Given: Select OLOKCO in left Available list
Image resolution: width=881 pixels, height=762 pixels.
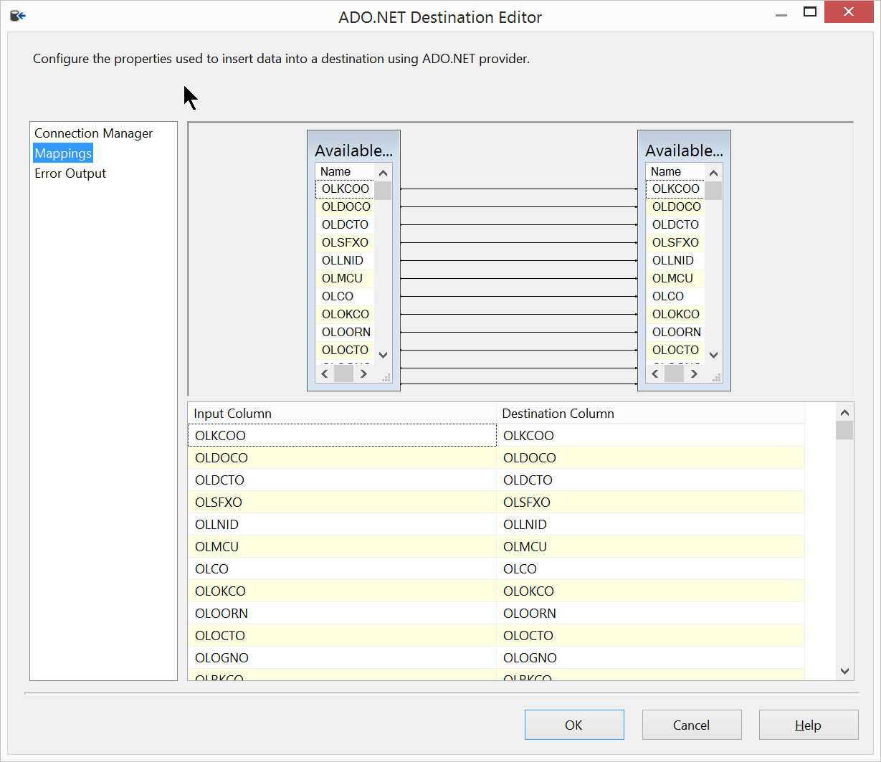Looking at the screenshot, I should click(345, 315).
